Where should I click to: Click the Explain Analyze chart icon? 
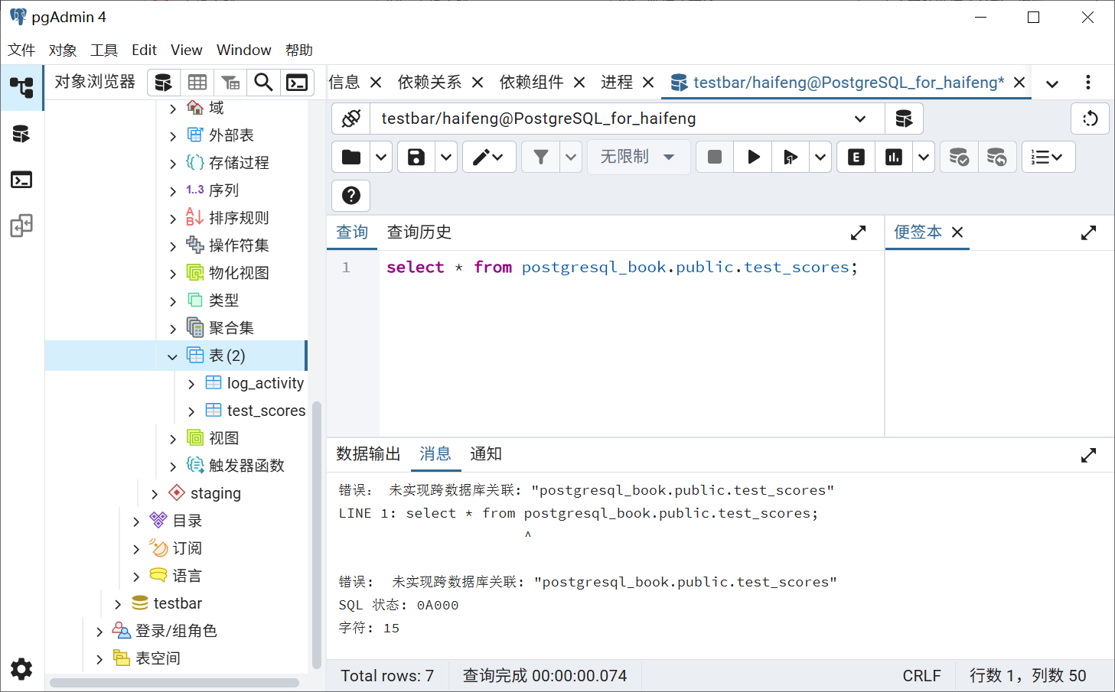pyautogui.click(x=893, y=157)
